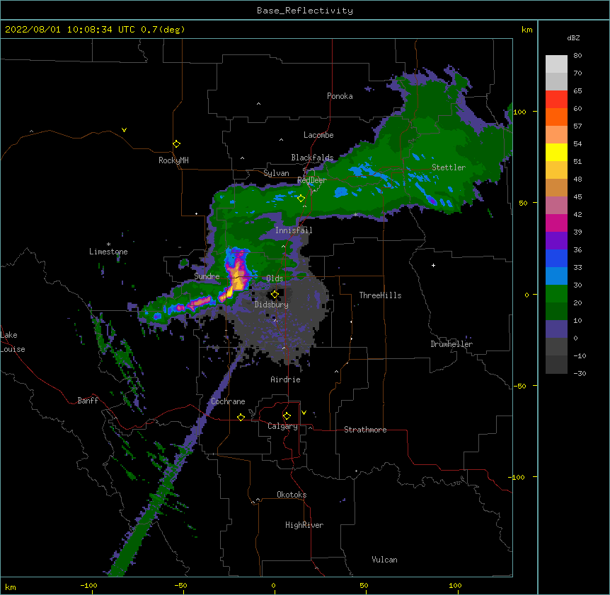Click the Lake Louise label
The width and height of the screenshot is (610, 595).
tap(13, 342)
